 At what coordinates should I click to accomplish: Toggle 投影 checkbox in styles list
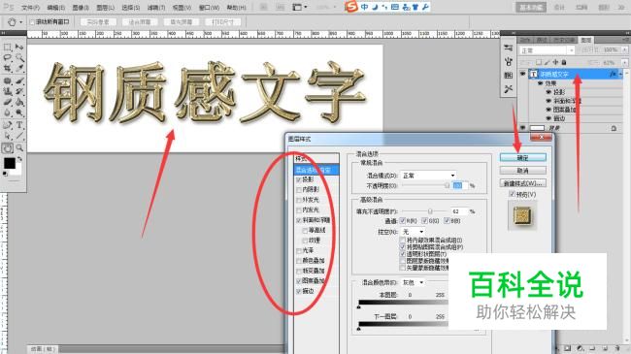299,179
